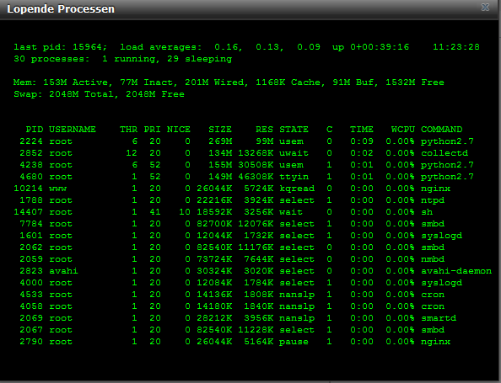The image size is (501, 383).
Task: Click the load averages text line
Action: 246,47
